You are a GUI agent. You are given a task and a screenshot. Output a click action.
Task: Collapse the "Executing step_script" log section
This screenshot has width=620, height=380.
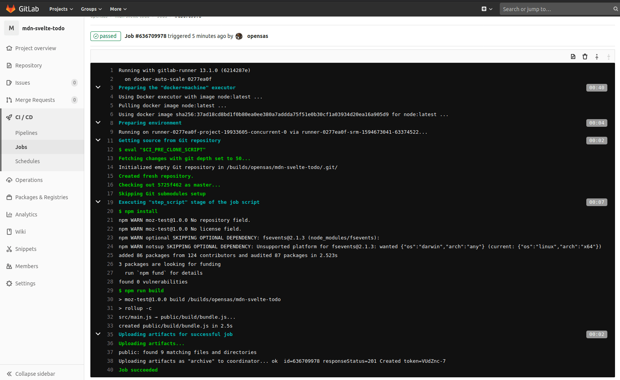[98, 201]
